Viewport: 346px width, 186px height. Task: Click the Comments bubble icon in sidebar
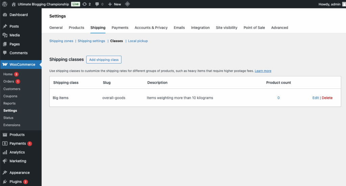5,53
